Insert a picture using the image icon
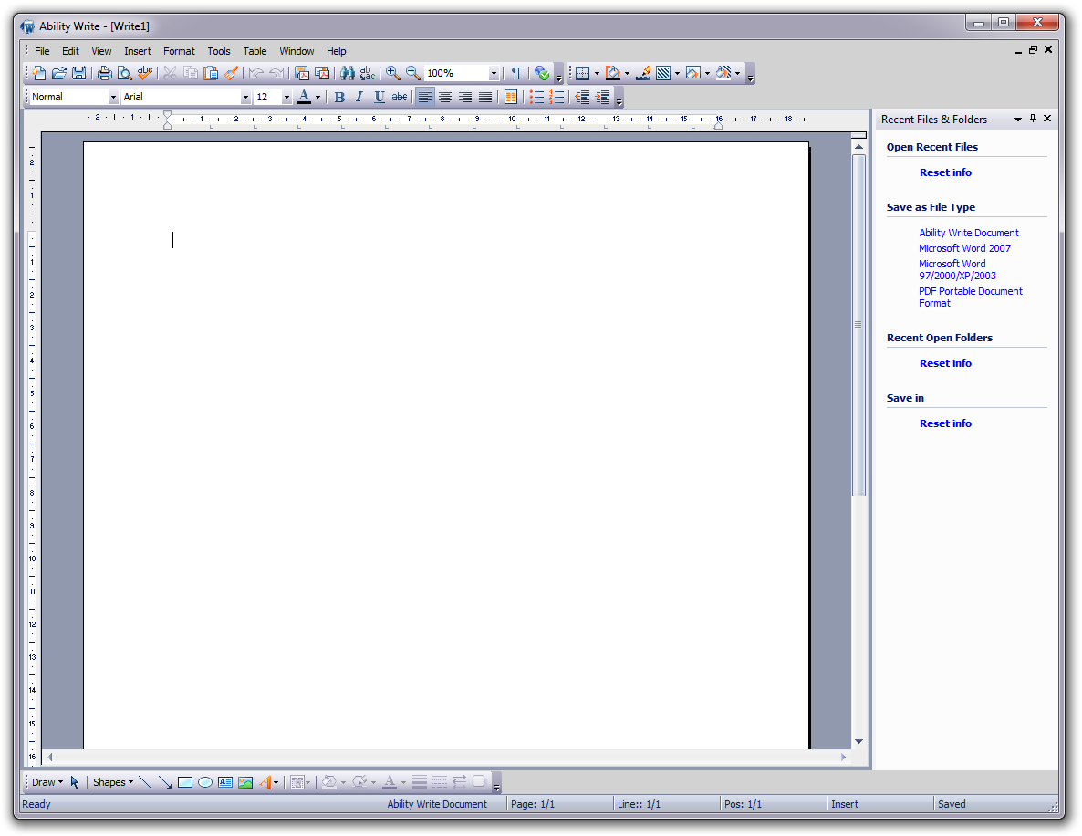1082x836 pixels. pos(245,782)
